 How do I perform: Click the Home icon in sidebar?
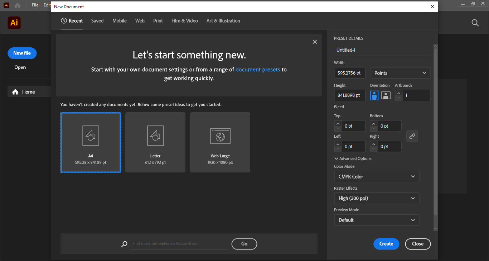(x=15, y=92)
